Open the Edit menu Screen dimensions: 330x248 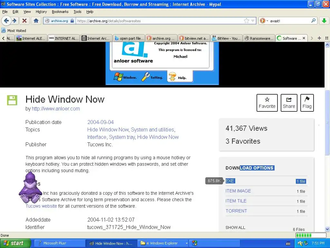click(15, 12)
